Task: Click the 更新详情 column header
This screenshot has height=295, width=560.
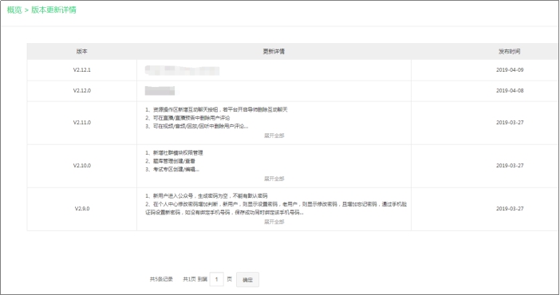Action: pyautogui.click(x=274, y=52)
